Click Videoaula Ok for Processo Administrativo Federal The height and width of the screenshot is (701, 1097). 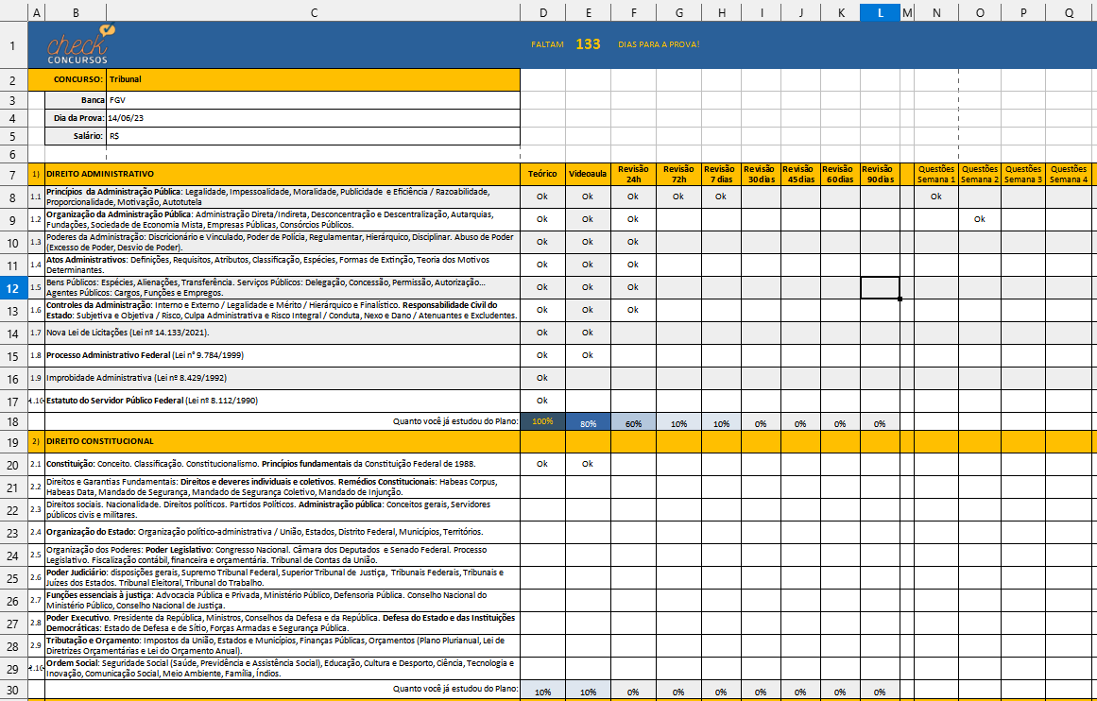pyautogui.click(x=588, y=355)
